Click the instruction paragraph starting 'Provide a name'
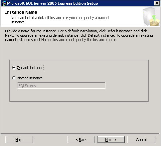Image resolution: width=161 pixels, height=146 pixels. [79, 35]
